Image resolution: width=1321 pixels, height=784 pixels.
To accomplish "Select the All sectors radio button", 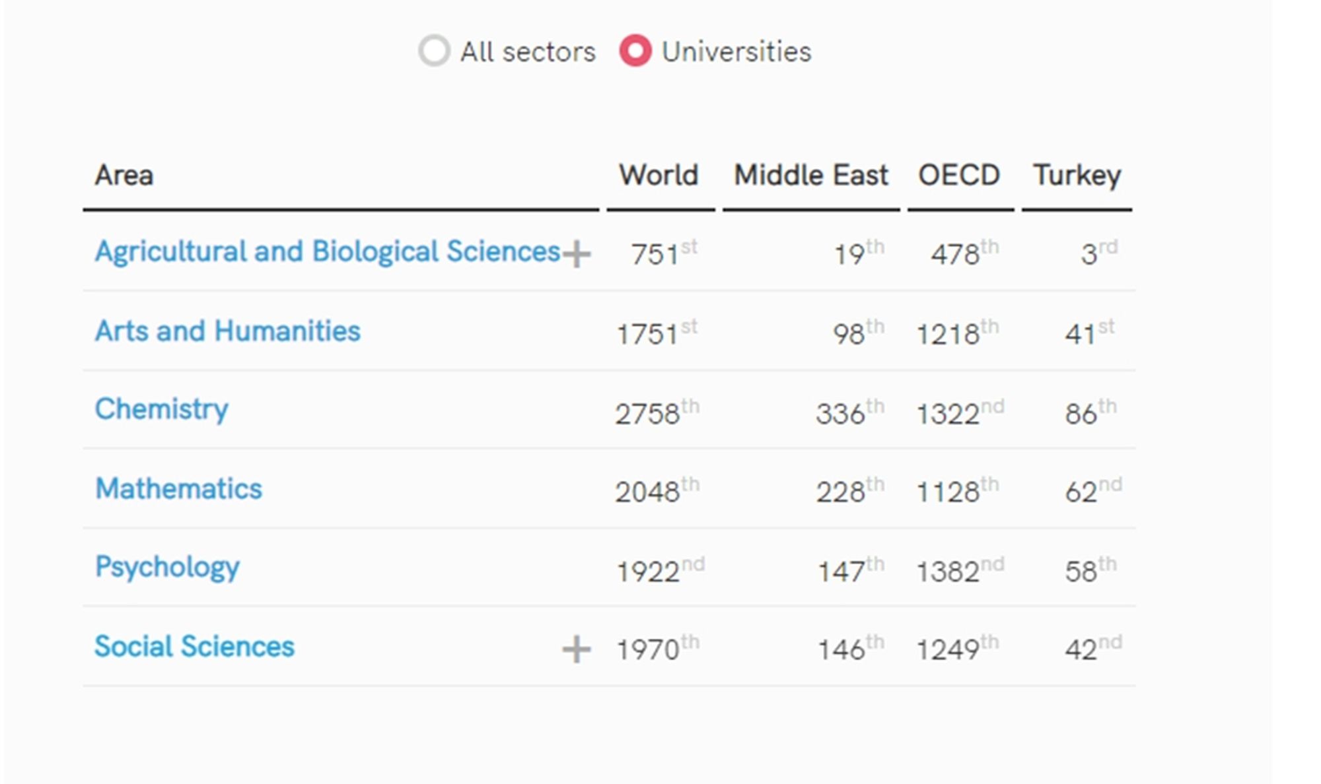I will tap(434, 51).
